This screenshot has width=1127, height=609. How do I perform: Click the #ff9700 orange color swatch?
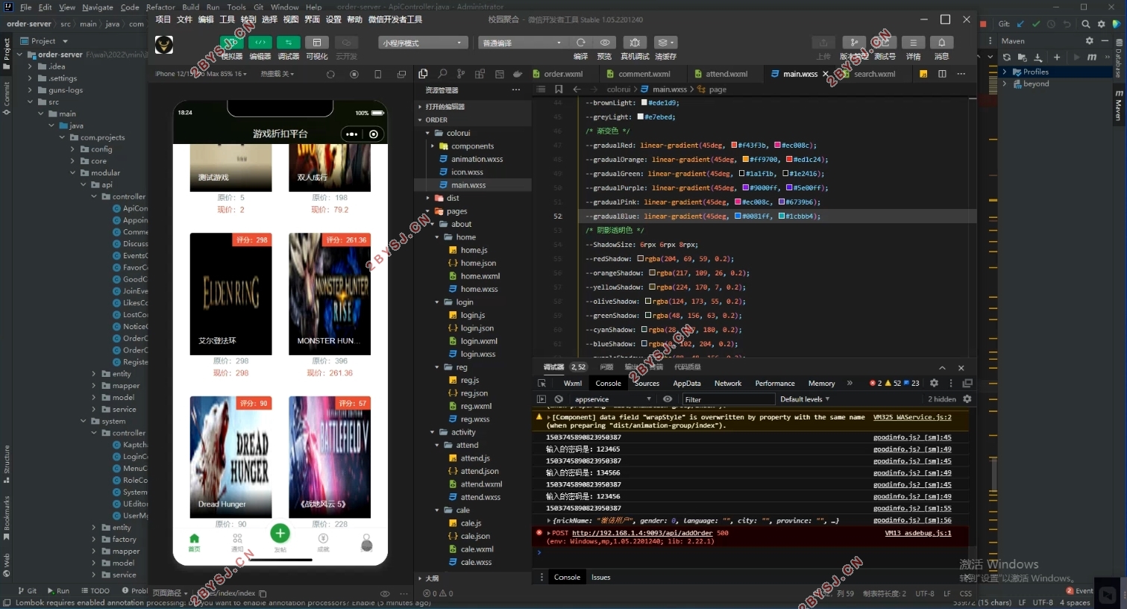click(x=746, y=160)
